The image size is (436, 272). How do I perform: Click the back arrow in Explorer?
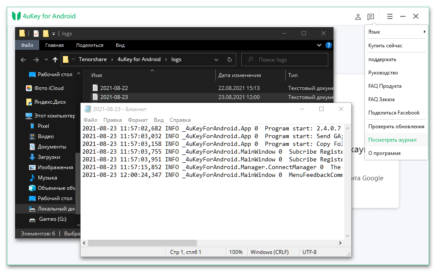(23, 60)
